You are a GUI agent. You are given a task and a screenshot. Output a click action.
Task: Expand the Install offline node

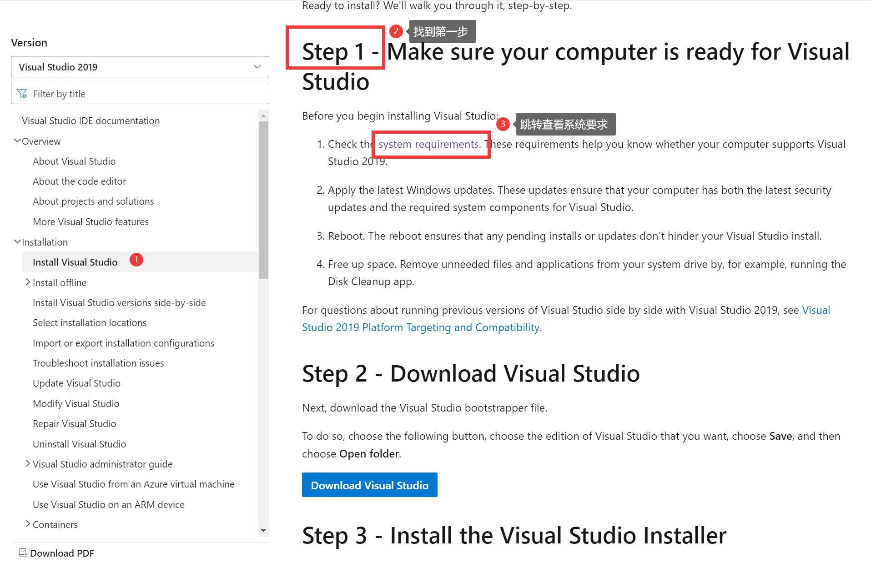tap(28, 282)
